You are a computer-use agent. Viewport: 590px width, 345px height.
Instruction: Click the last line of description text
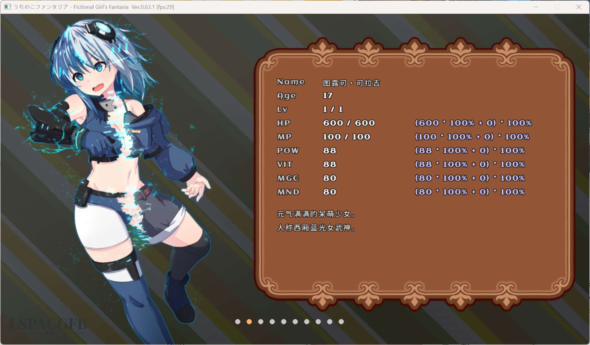pyautogui.click(x=316, y=228)
